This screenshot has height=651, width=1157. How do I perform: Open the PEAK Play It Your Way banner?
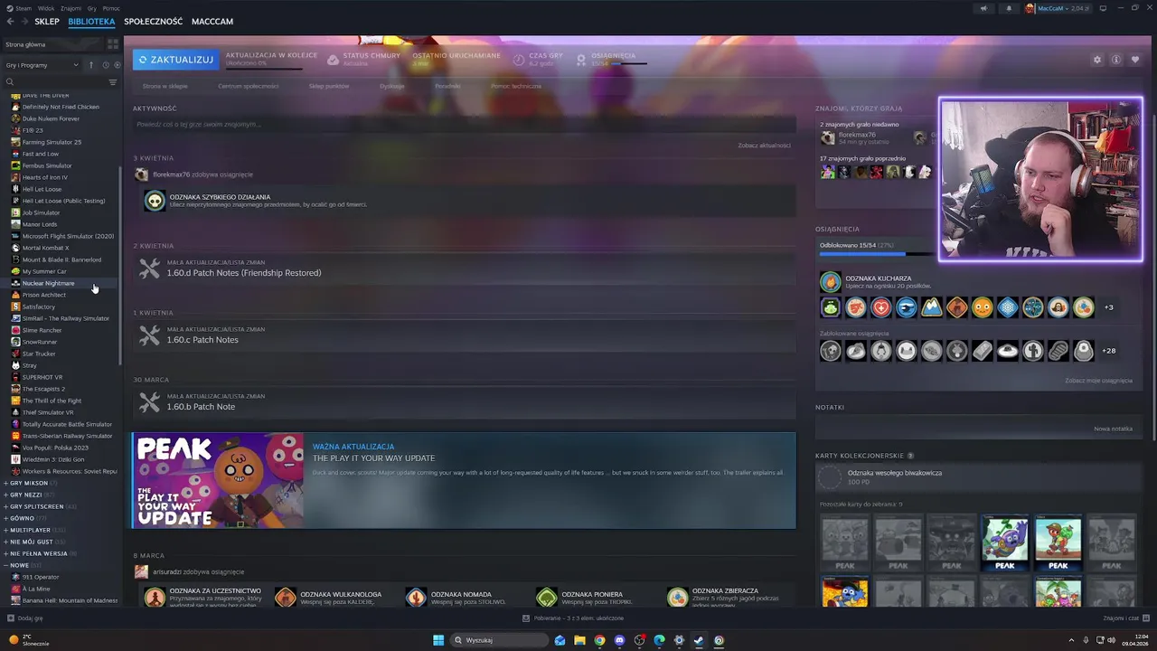(465, 480)
